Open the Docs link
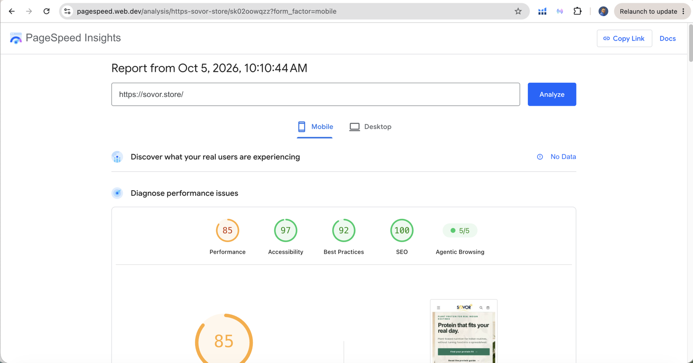 667,39
